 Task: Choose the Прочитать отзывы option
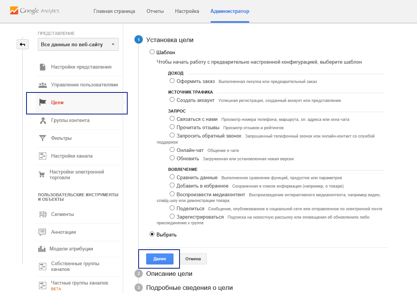coord(172,127)
